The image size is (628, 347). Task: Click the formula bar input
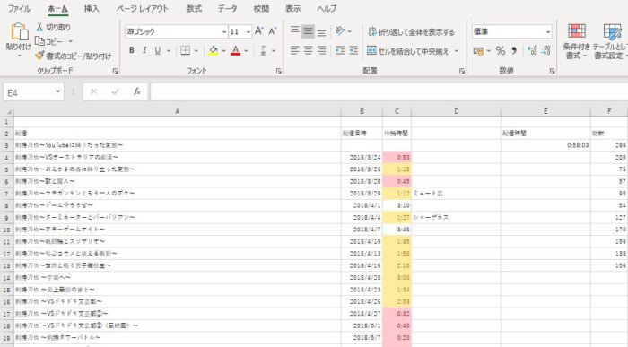(x=388, y=92)
